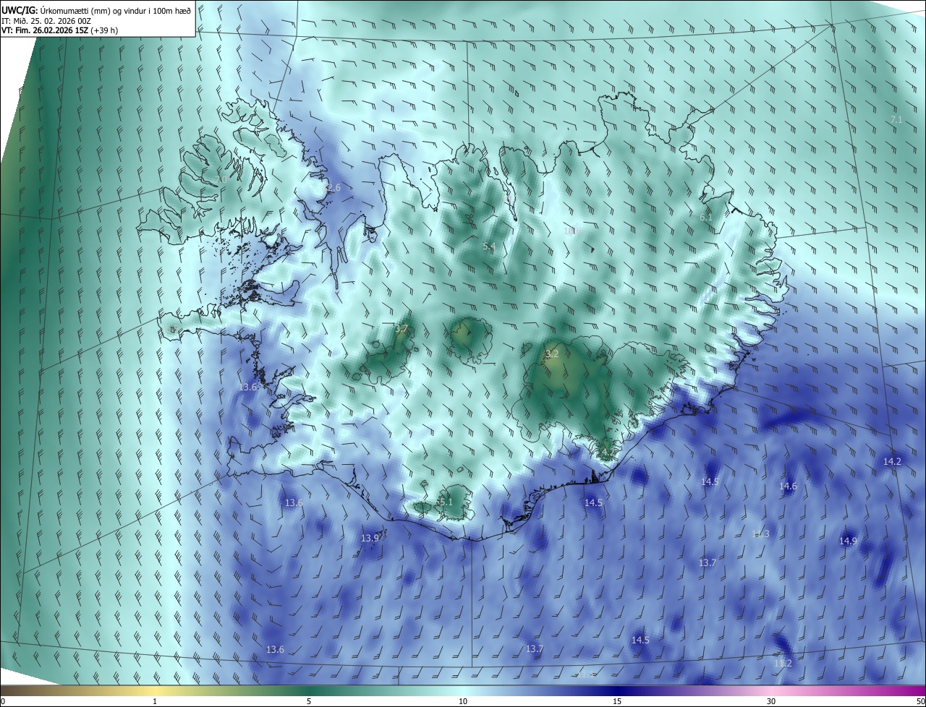Click the color scale tick label 1

pos(155,701)
